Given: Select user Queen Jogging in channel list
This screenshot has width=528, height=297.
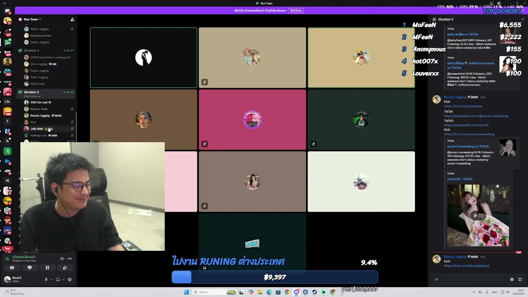Looking at the screenshot, I should coord(40,42).
